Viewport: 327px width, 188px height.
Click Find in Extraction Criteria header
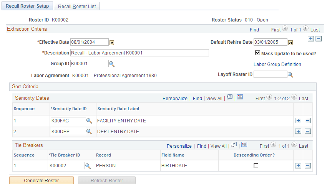pos(254,30)
